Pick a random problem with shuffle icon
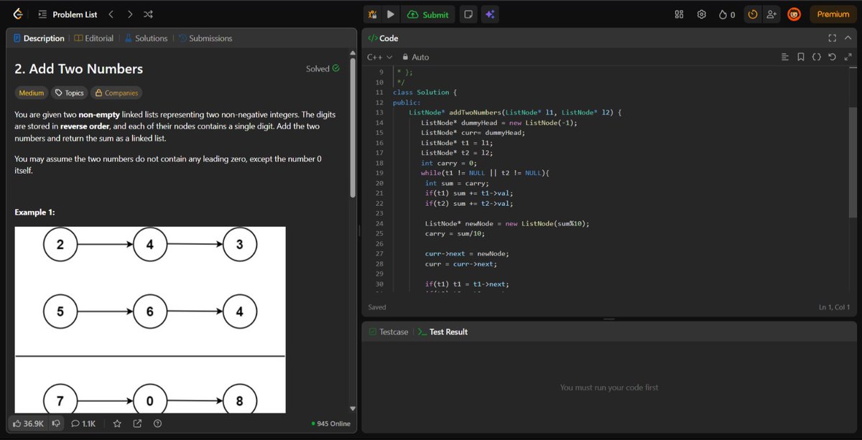This screenshot has height=440, width=862. click(x=147, y=14)
